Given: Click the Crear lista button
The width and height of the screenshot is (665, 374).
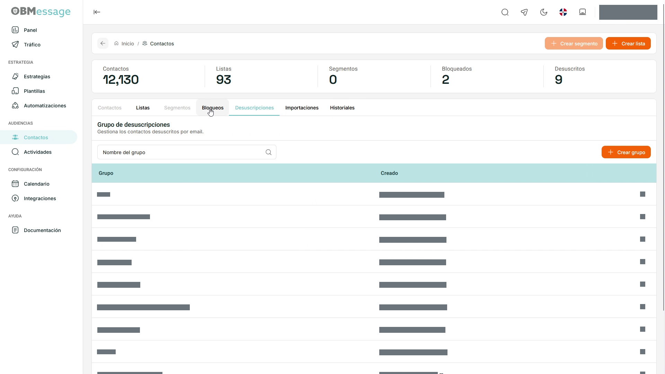Looking at the screenshot, I should pyautogui.click(x=628, y=43).
